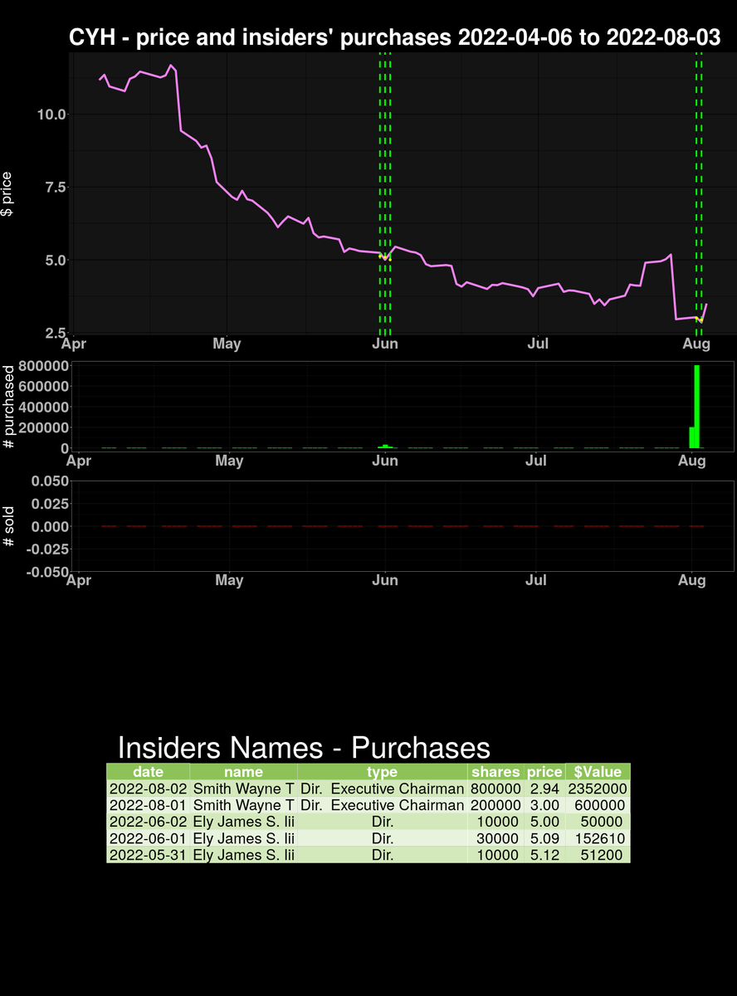Click the '# purchased' axis label
The image size is (737, 996).
(x=9, y=408)
